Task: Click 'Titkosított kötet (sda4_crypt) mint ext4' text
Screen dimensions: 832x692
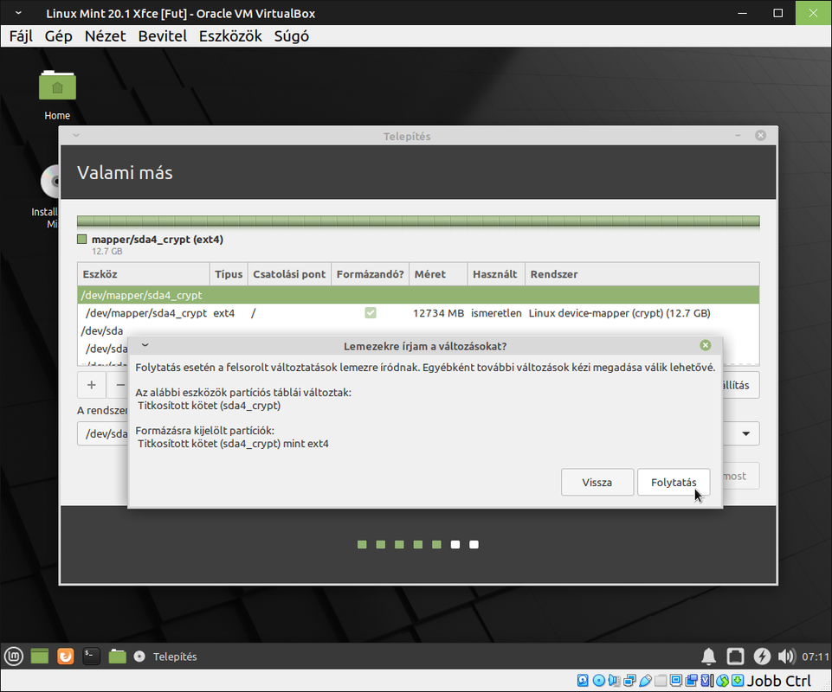Action: click(x=233, y=443)
